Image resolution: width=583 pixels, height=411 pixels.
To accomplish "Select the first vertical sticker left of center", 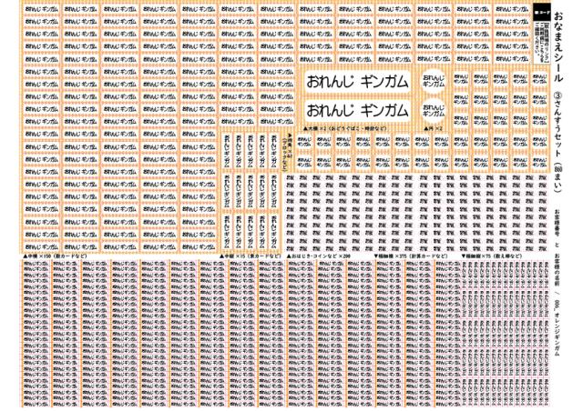I will (x=228, y=150).
